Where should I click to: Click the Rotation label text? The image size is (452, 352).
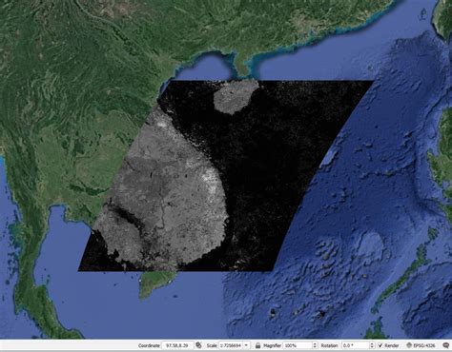point(329,345)
